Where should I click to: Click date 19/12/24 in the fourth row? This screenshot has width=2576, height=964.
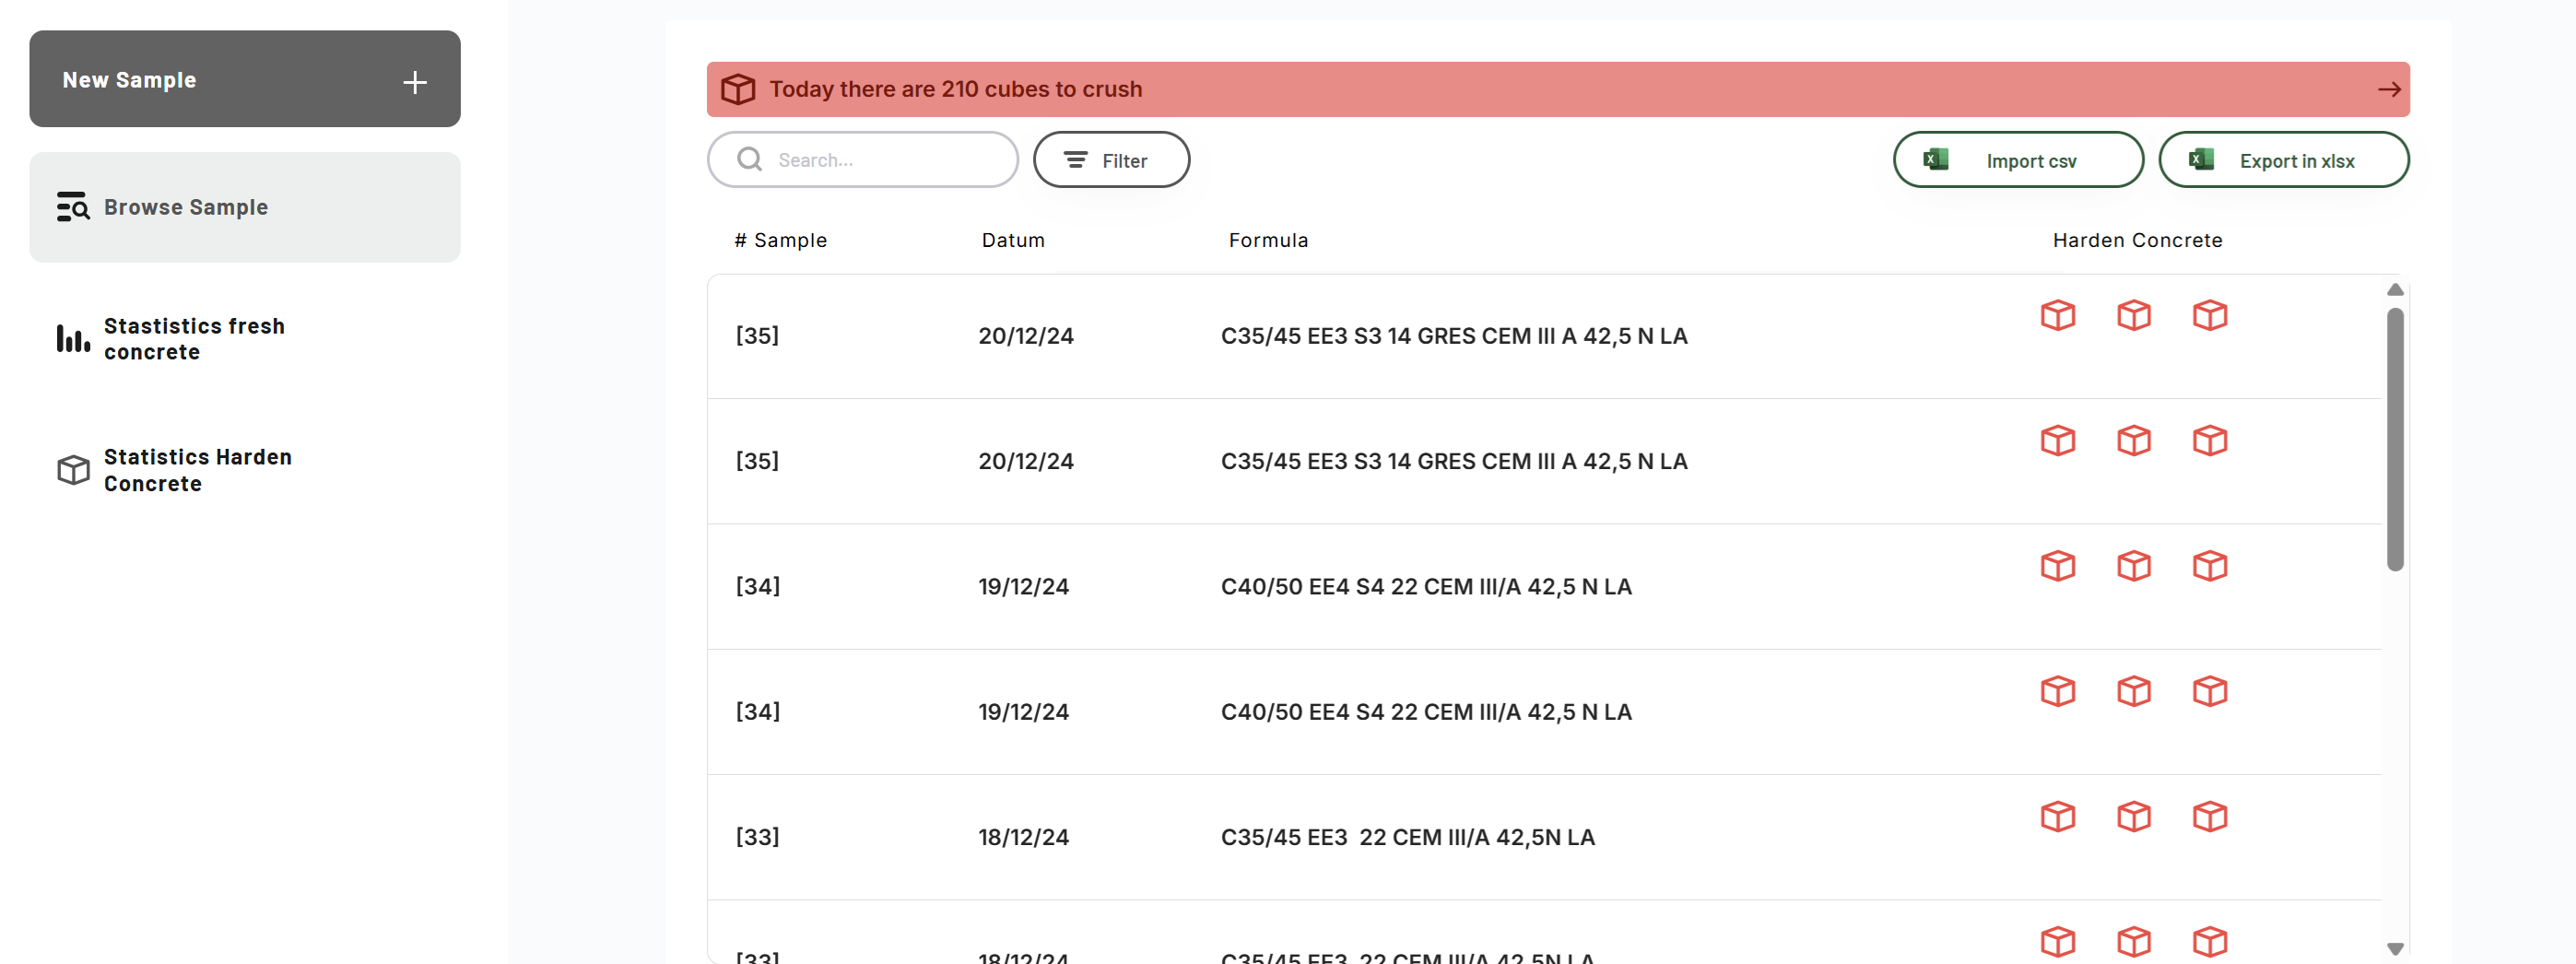(1023, 712)
